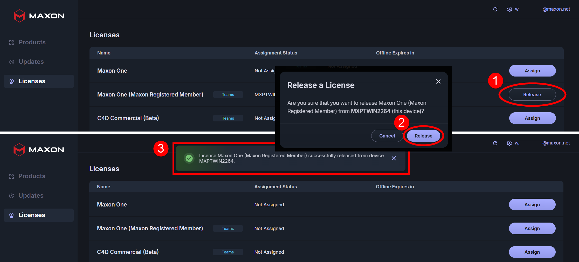Assign Maxon One license in the upper table

click(532, 71)
